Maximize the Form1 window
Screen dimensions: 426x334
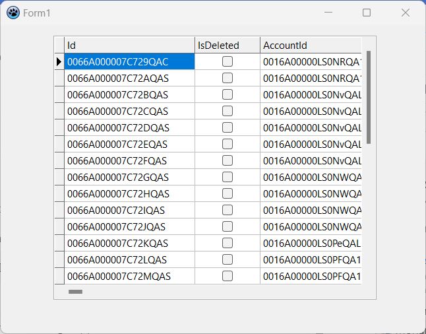pyautogui.click(x=367, y=13)
